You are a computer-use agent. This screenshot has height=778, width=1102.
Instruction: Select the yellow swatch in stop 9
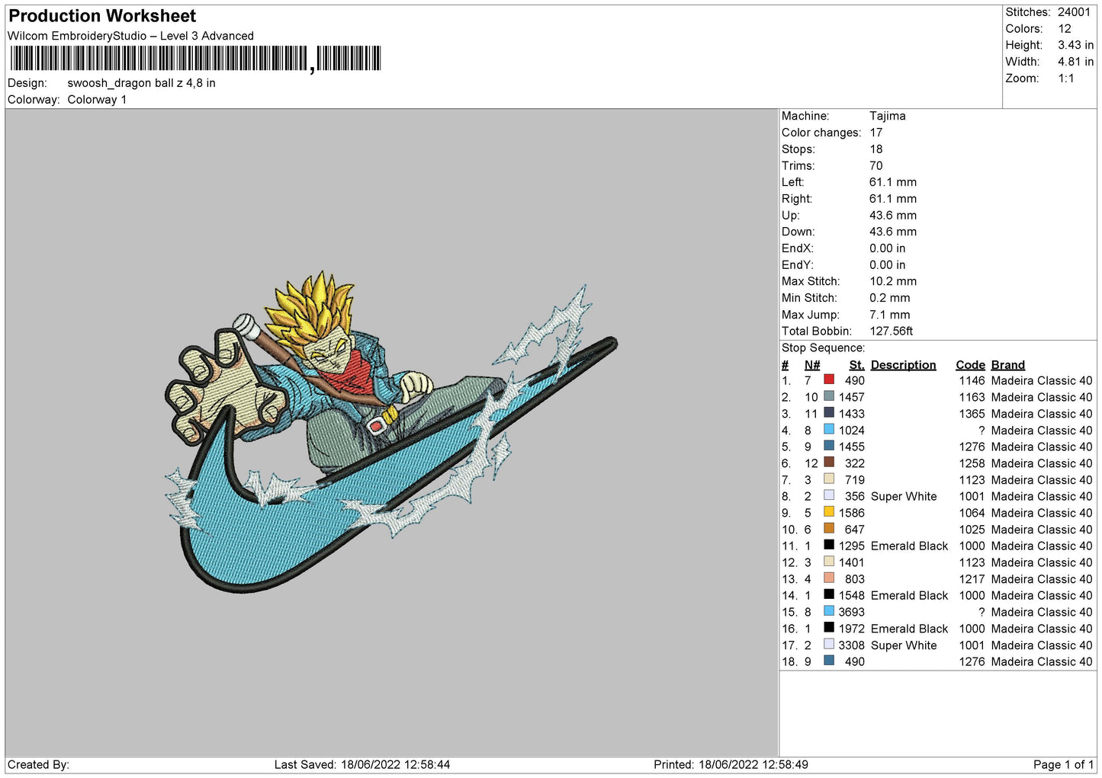[829, 512]
